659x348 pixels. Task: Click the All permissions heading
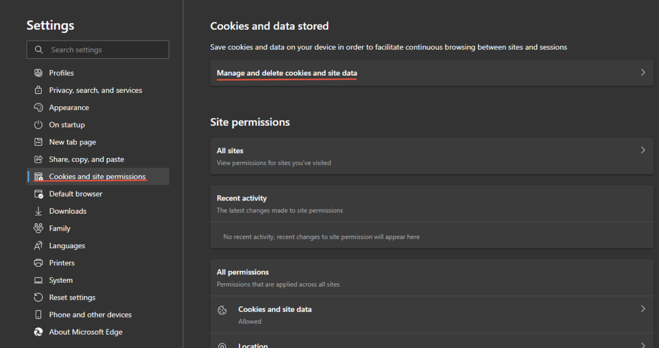pyautogui.click(x=242, y=272)
